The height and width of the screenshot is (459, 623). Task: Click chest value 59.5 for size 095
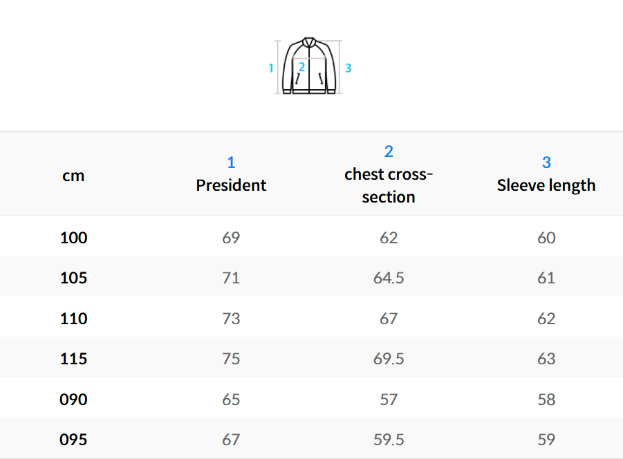[x=389, y=440]
